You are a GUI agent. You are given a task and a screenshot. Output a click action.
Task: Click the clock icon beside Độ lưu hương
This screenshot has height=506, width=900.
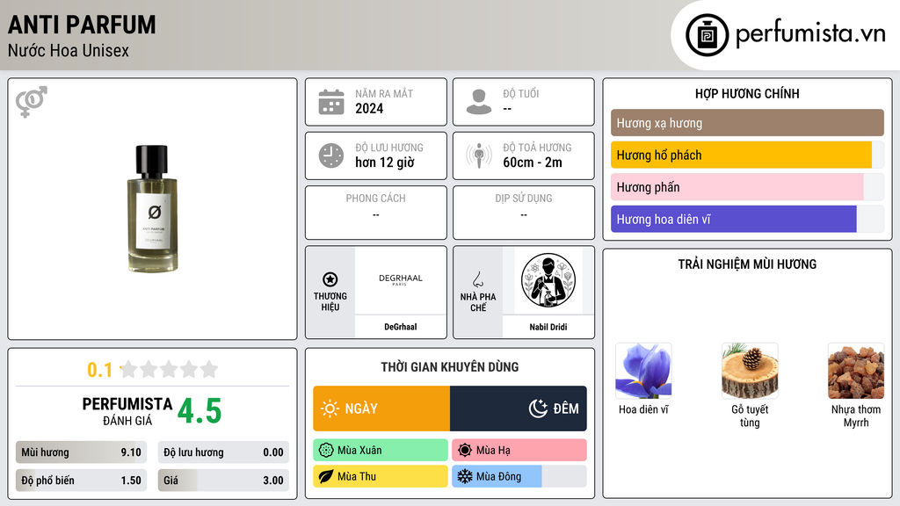[x=331, y=155]
